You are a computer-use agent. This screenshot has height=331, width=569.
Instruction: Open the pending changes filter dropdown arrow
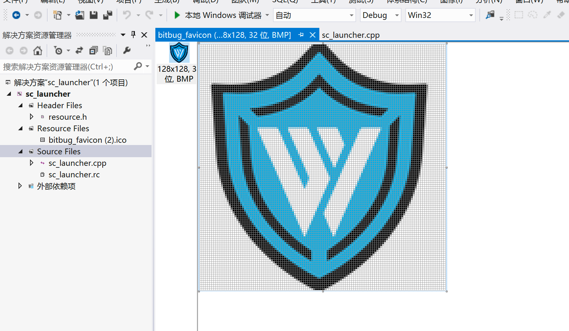(x=68, y=51)
